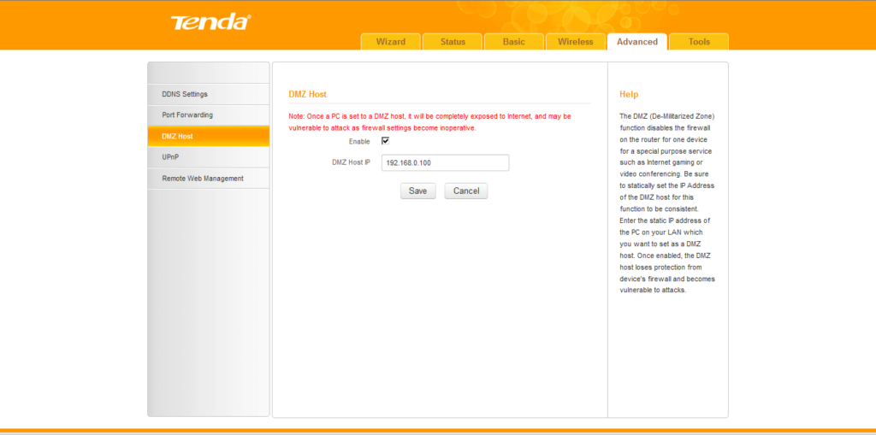Screen dimensions: 876x435
Task: Click the DMZ Host IP field
Action: 445,162
